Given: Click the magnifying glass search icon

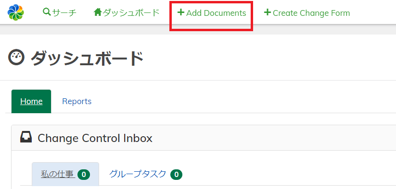Looking at the screenshot, I should pyautogui.click(x=47, y=12).
